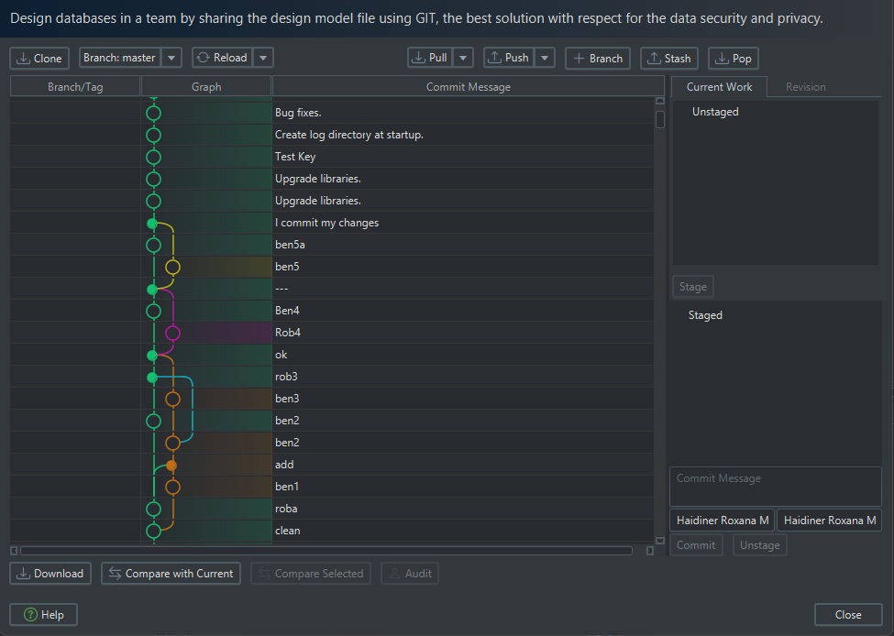894x636 pixels.
Task: Select the 'rob3' commit row
Action: (x=332, y=377)
